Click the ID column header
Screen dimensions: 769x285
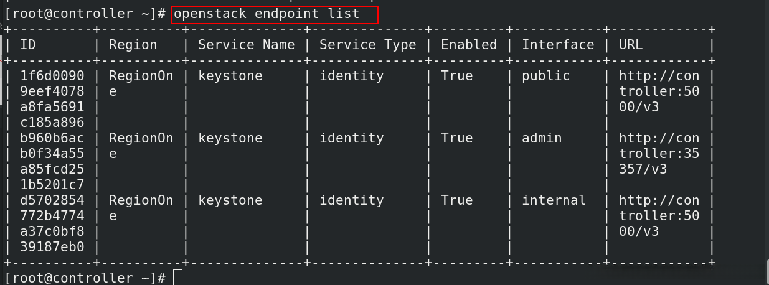(x=28, y=45)
